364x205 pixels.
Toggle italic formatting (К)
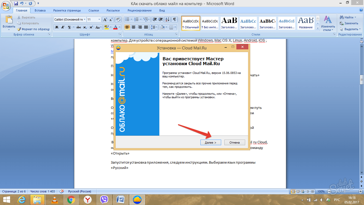(x=63, y=27)
